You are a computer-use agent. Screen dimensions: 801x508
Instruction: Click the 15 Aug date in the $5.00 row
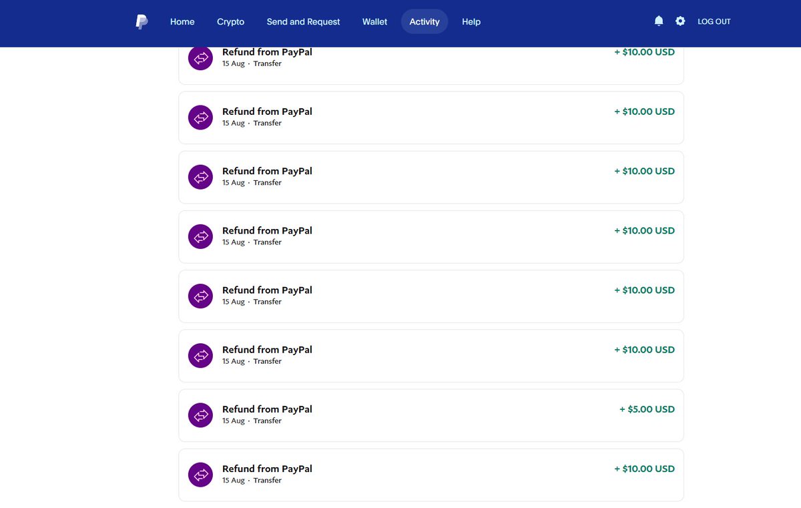234,421
